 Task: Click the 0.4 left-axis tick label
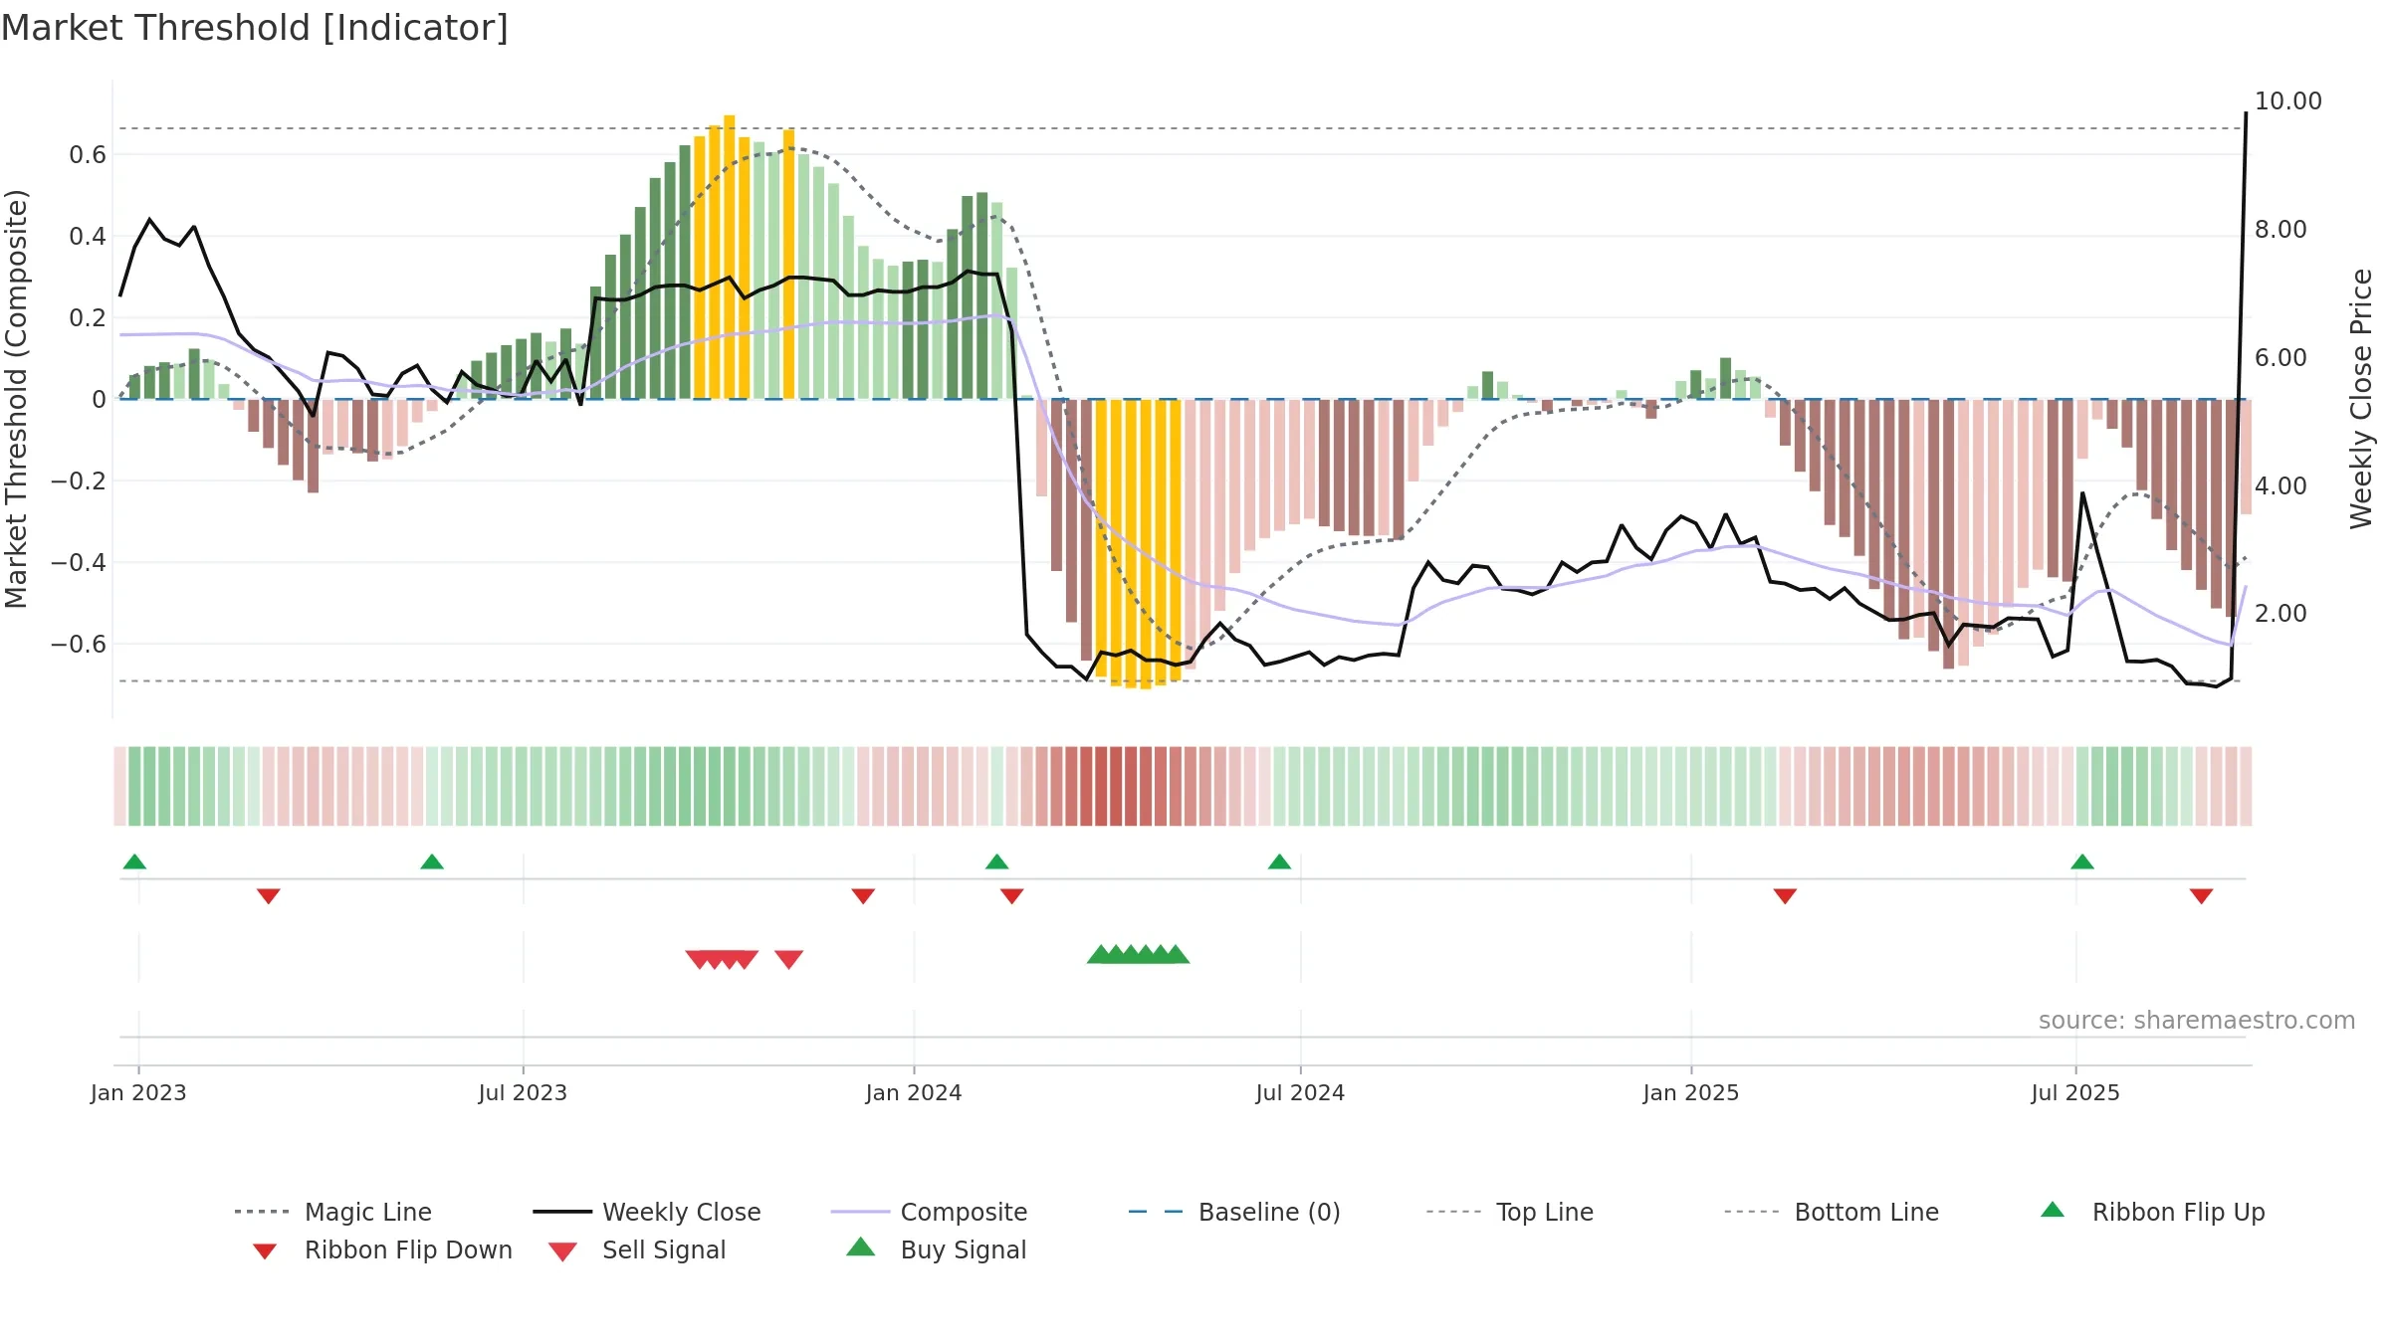(88, 237)
